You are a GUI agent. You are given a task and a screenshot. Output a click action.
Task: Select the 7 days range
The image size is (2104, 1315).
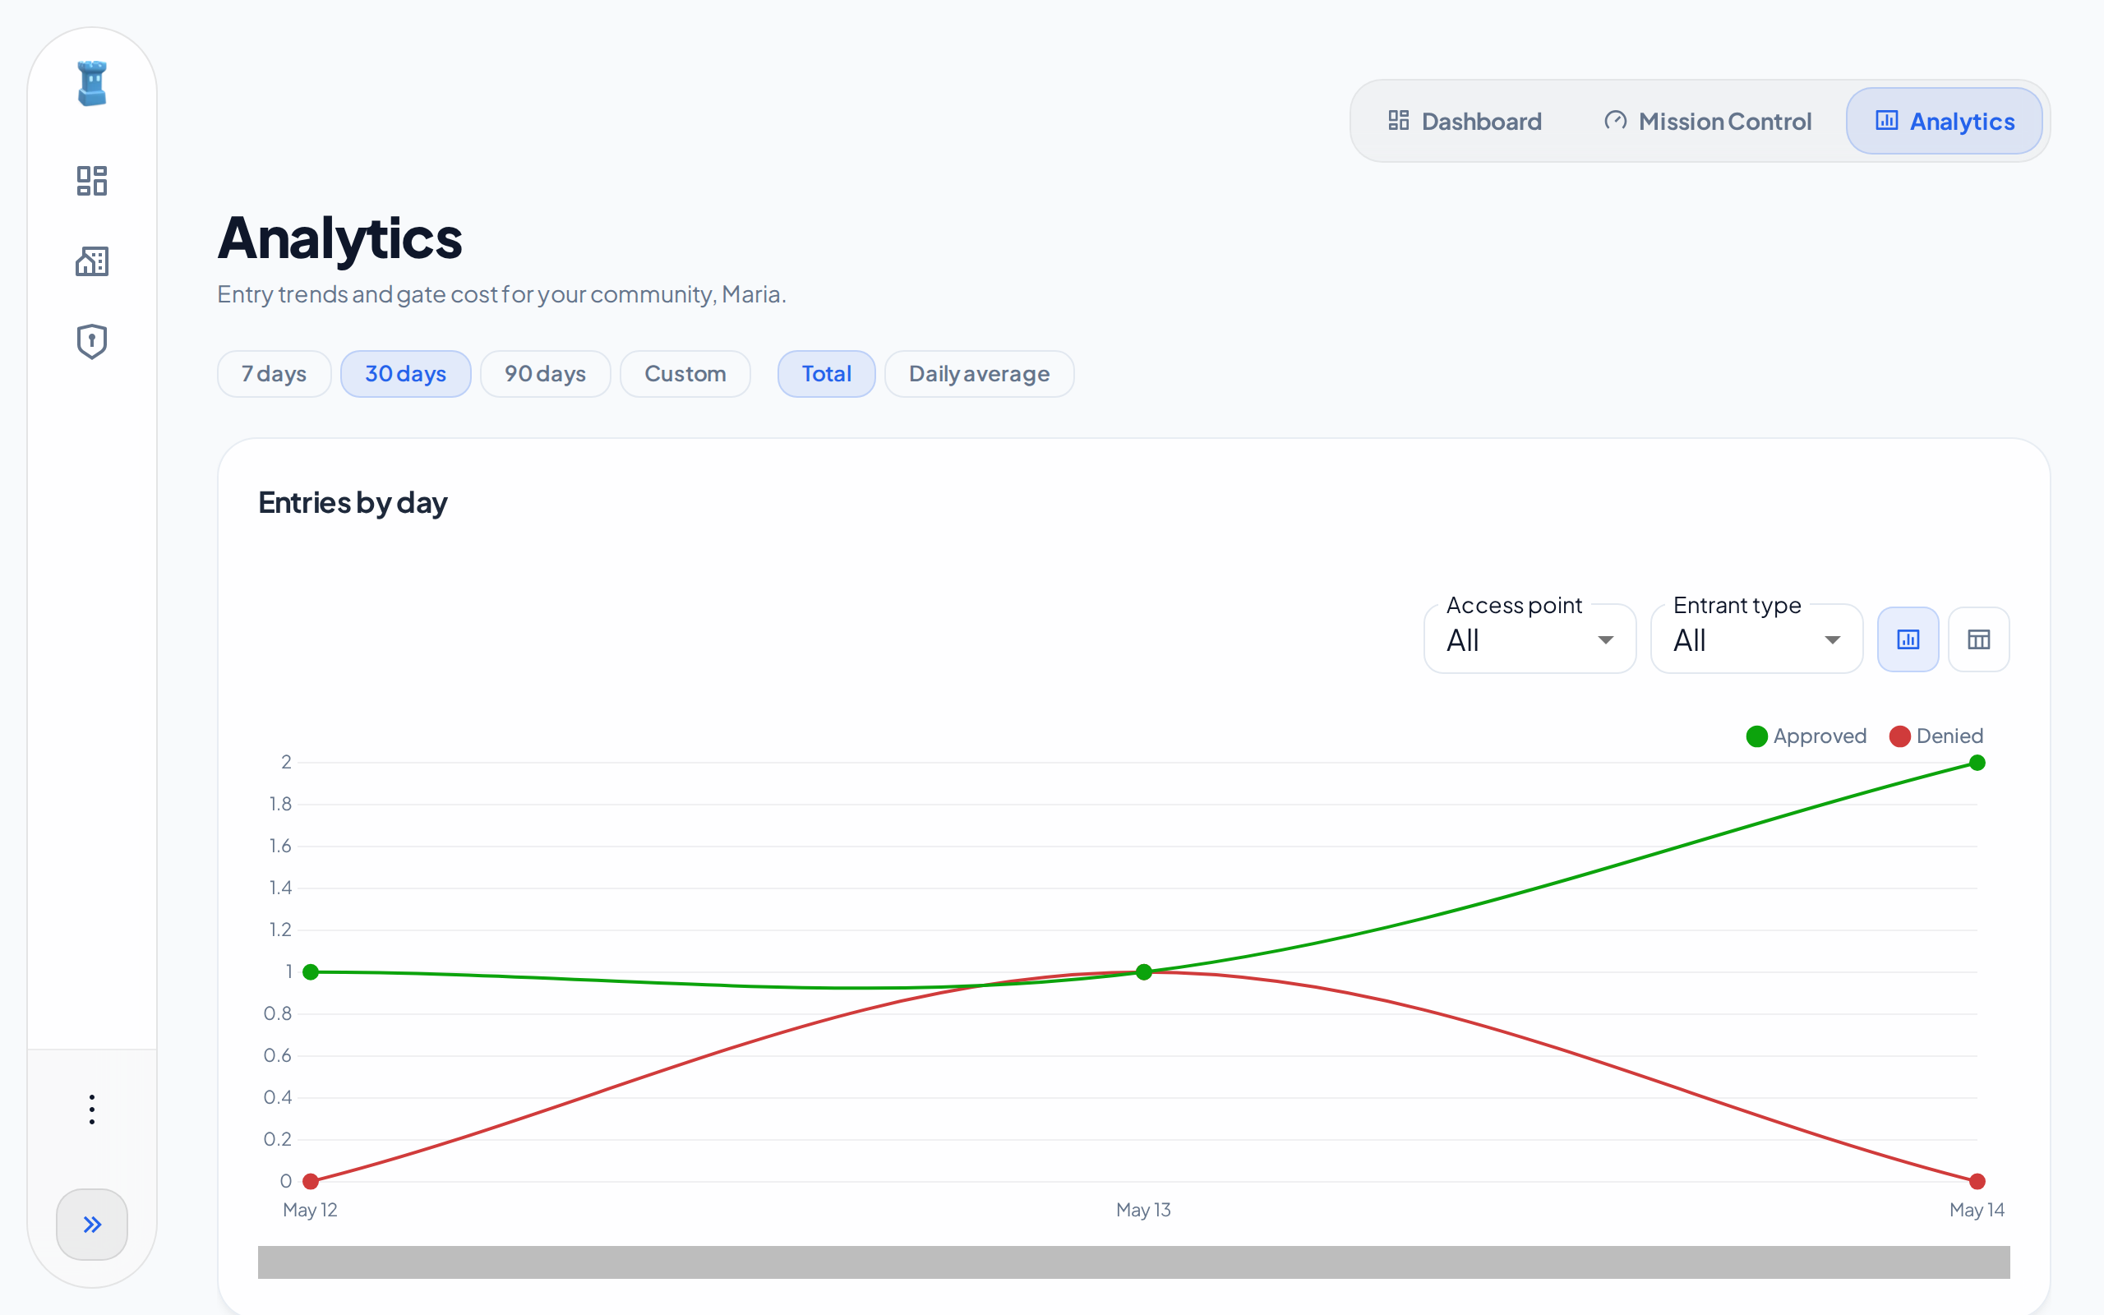pos(274,374)
